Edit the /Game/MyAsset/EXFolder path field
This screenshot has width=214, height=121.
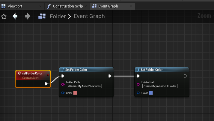(x=159, y=86)
